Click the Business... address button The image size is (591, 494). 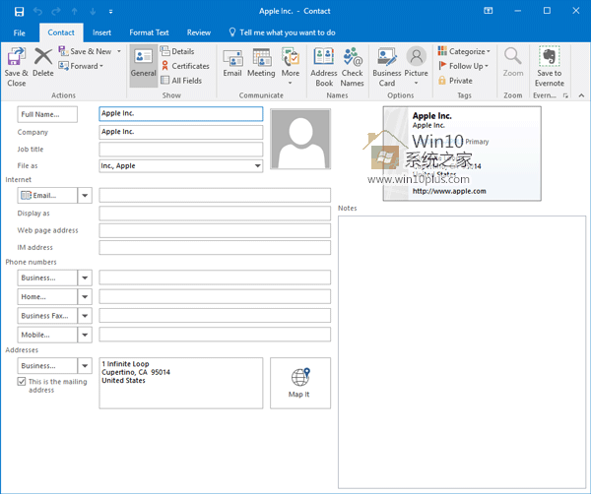coord(47,366)
